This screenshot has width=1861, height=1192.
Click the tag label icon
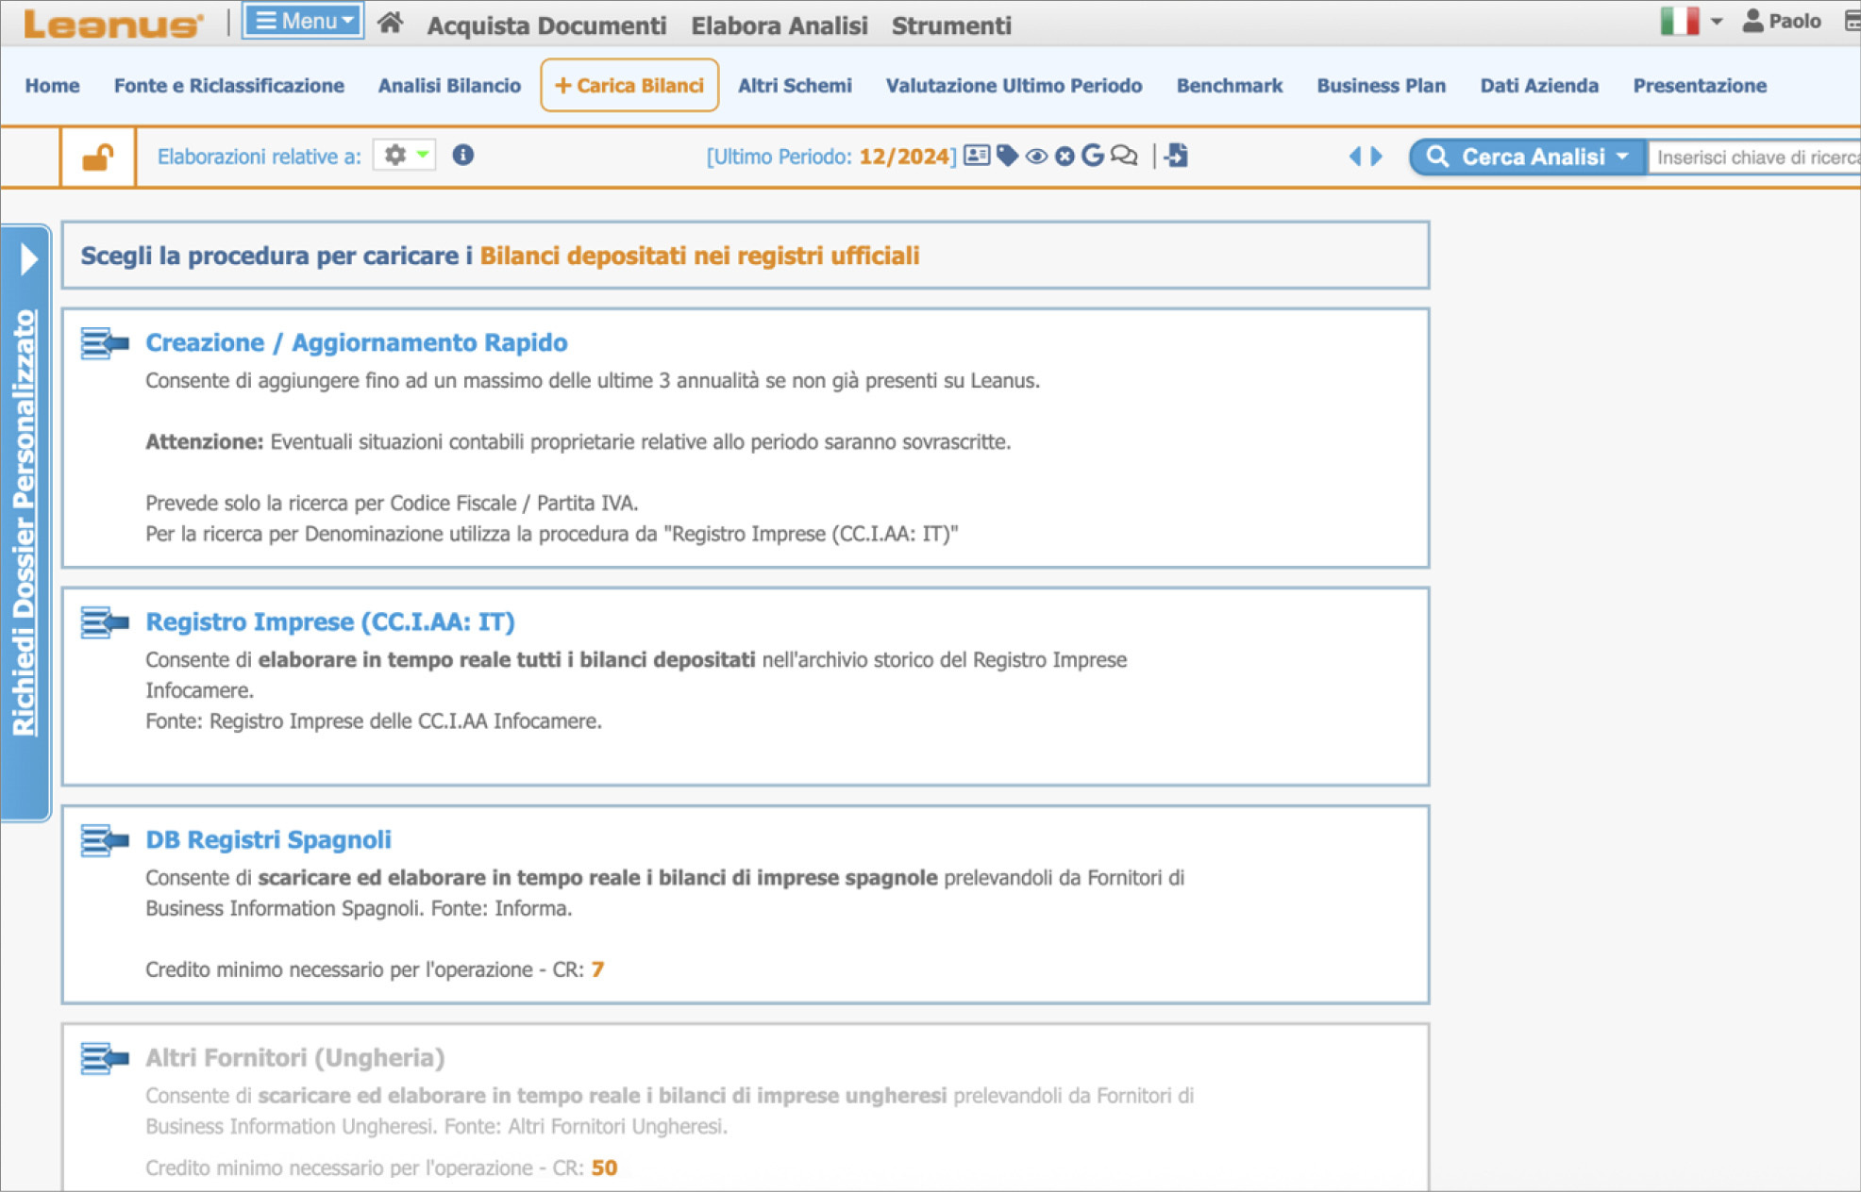click(1007, 156)
